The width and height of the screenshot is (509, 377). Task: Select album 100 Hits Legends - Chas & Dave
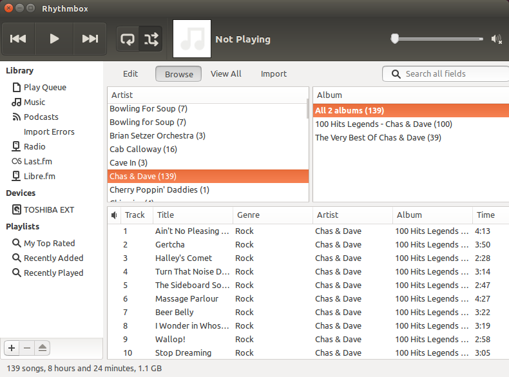click(411, 124)
